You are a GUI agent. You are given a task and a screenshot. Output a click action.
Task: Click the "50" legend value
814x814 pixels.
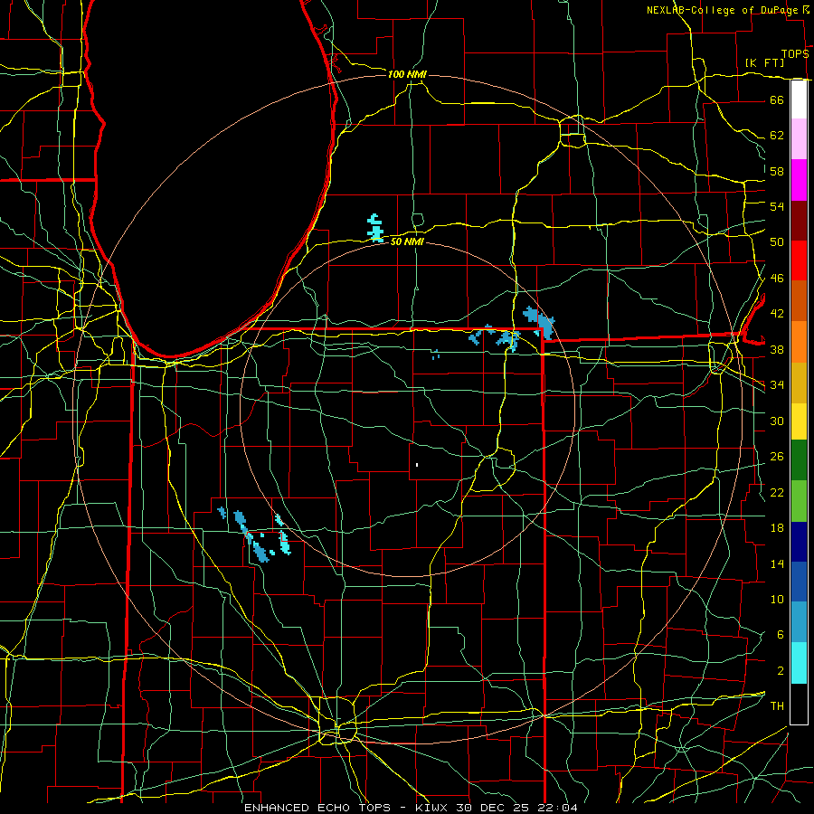(x=777, y=242)
